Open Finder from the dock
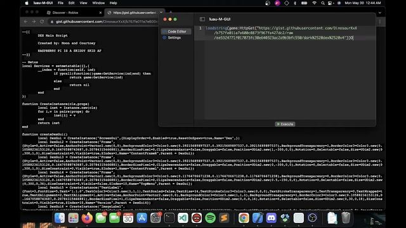Image resolution: width=406 pixels, height=228 pixels. 60,218
